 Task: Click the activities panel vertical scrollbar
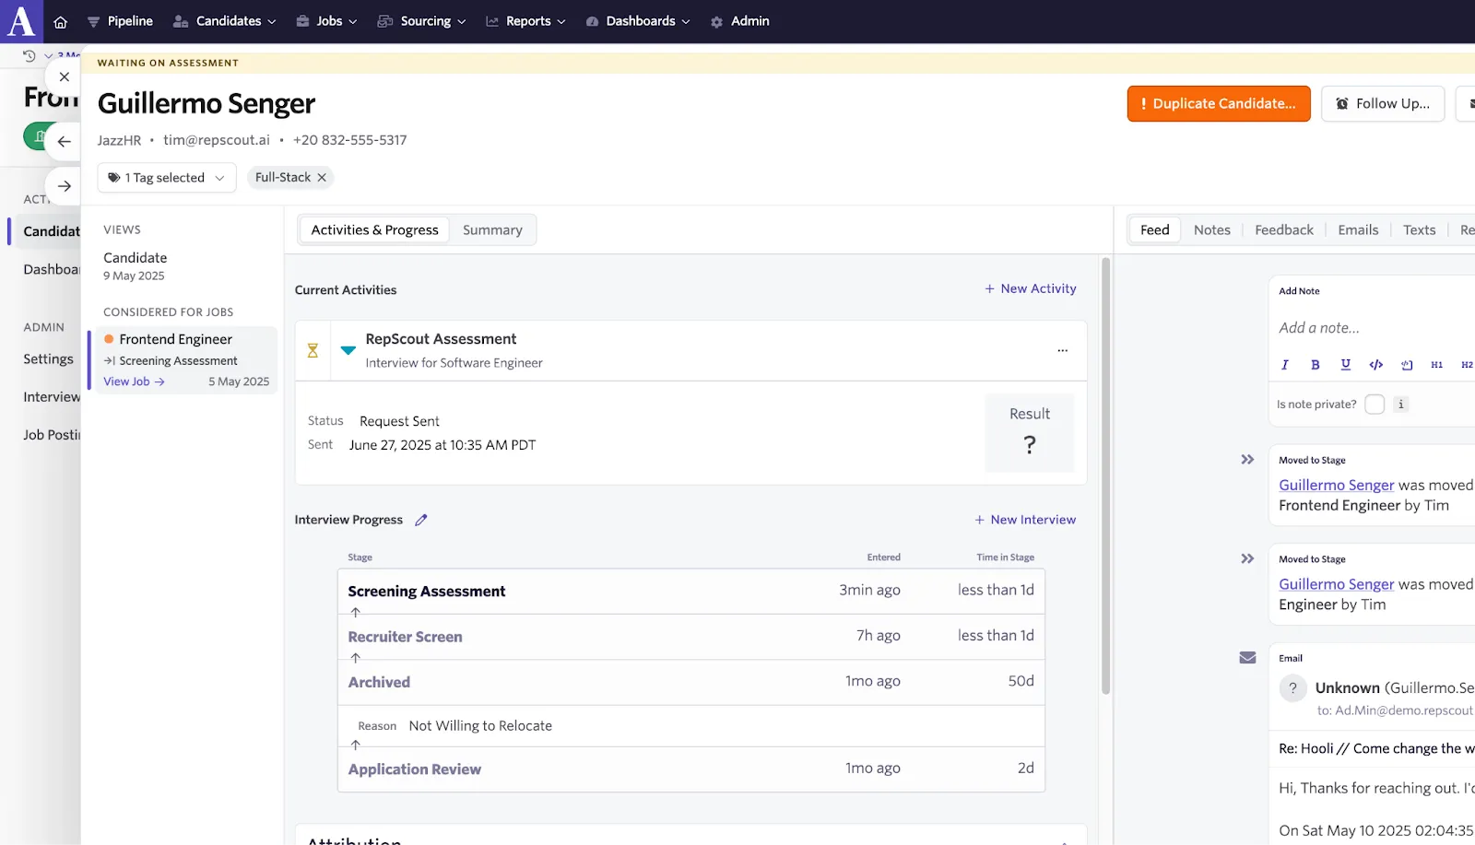pyautogui.click(x=1106, y=475)
